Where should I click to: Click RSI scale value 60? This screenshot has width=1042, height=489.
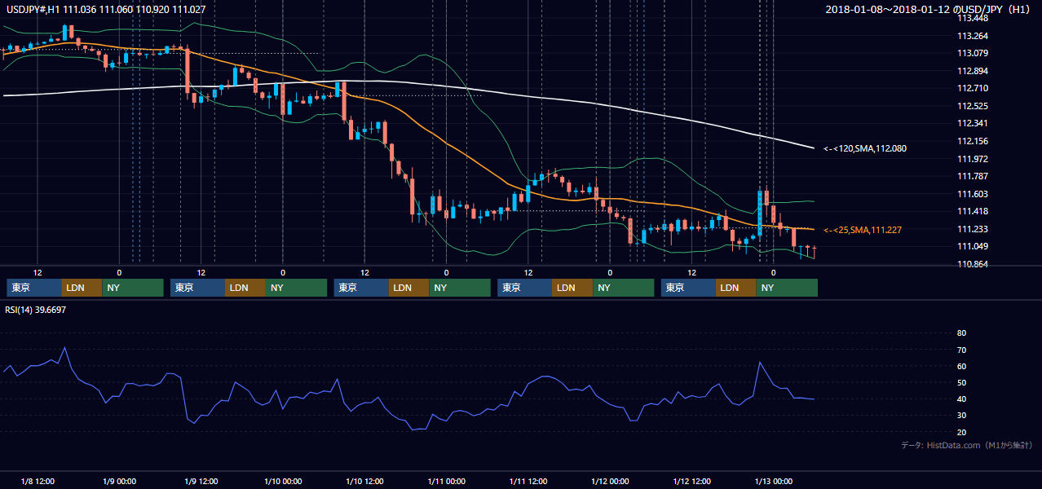(x=961, y=366)
